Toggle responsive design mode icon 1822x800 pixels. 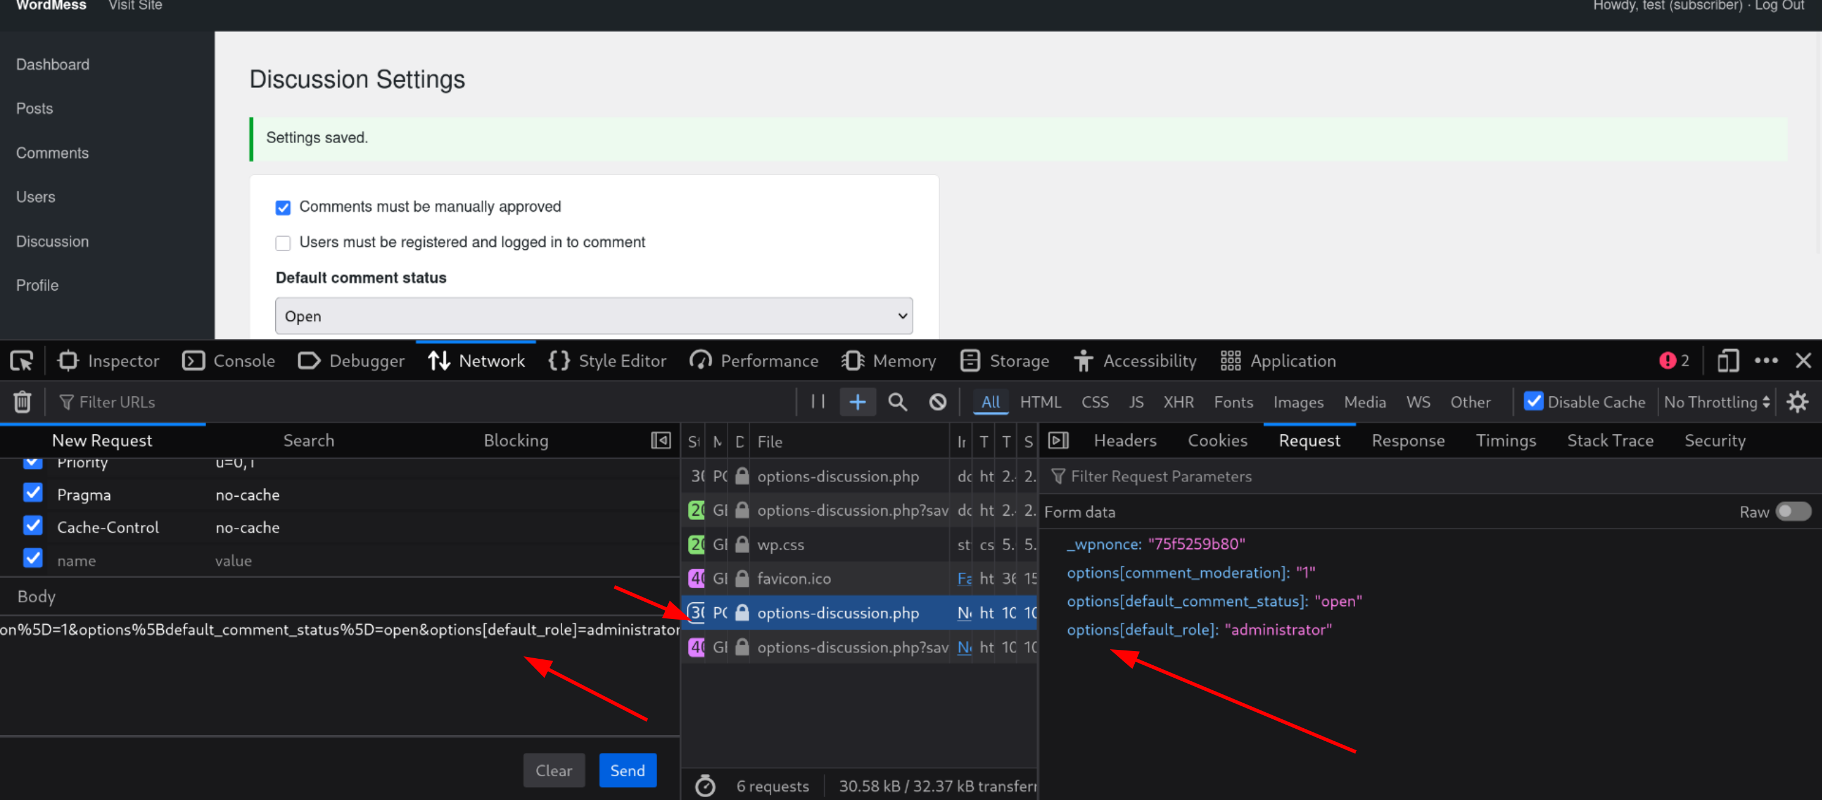[x=1726, y=361]
